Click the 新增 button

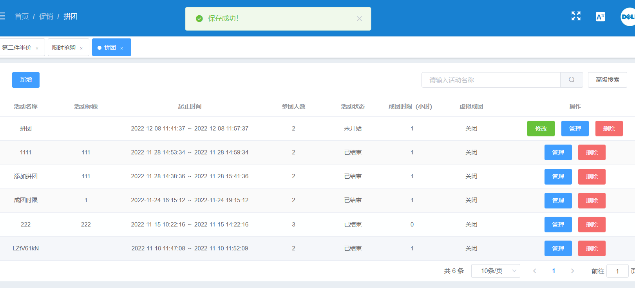pos(26,80)
